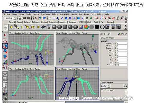Toggle layer1 visibility V box
144x103 pixels.
click(102, 90)
